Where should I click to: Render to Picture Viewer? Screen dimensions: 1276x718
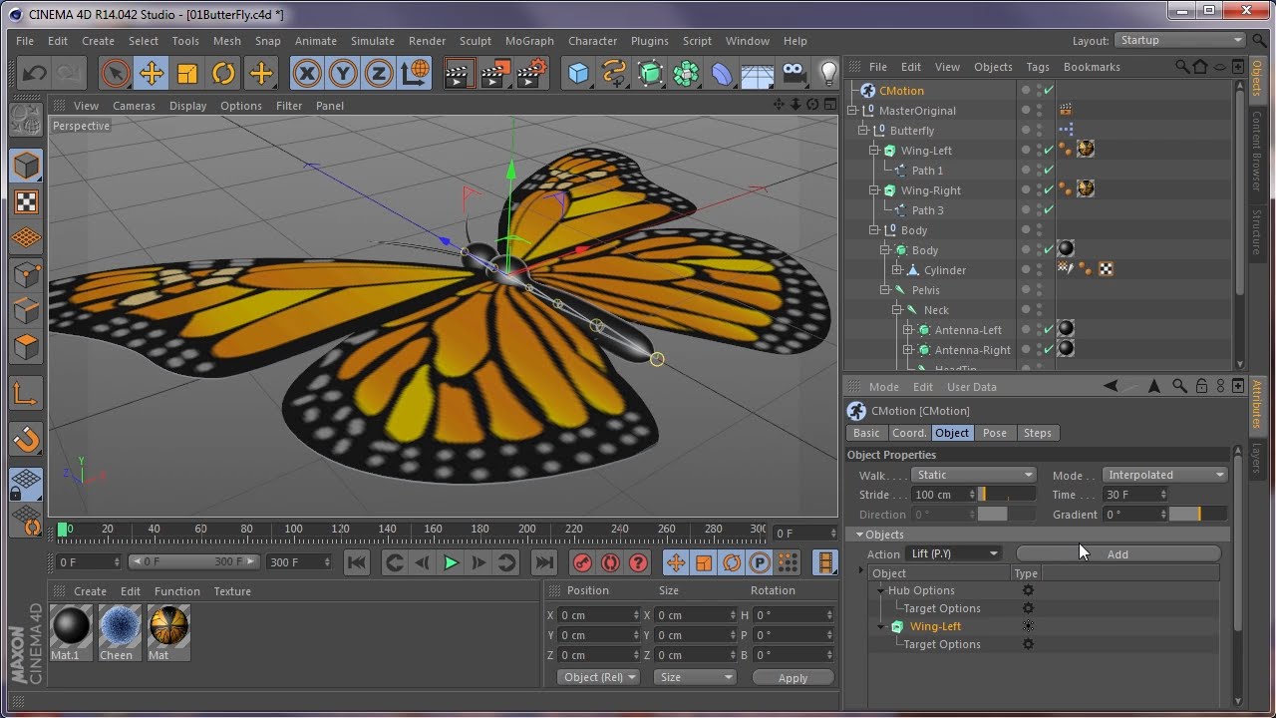495,73
